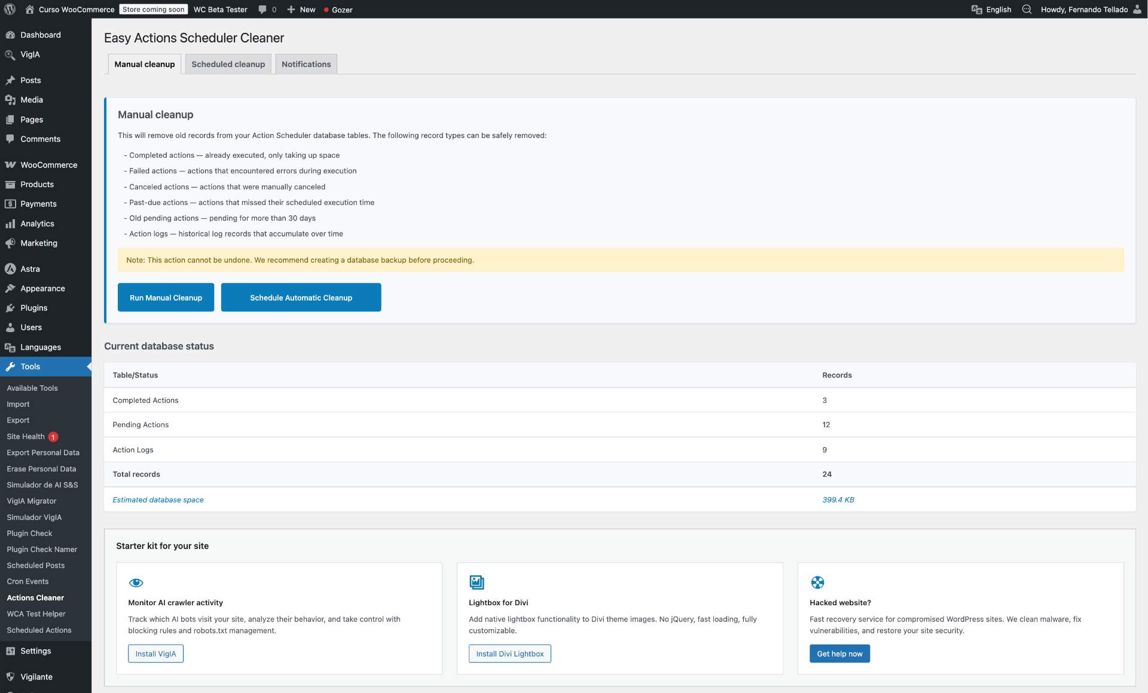Click the eye icon for AI crawler card

click(x=136, y=582)
